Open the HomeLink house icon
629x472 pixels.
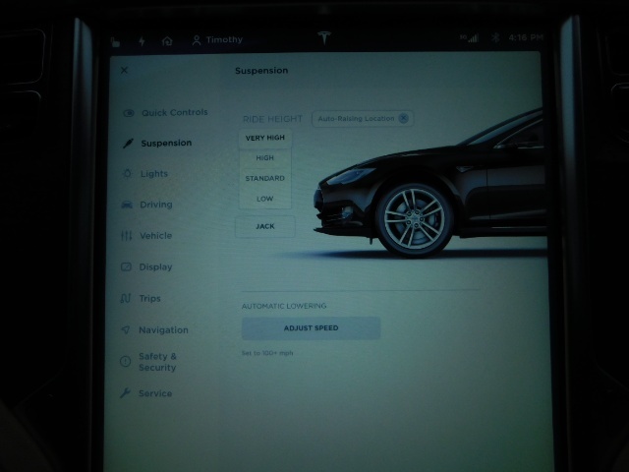point(167,40)
